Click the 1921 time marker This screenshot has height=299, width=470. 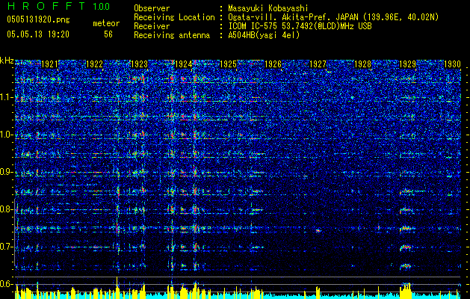(x=49, y=64)
